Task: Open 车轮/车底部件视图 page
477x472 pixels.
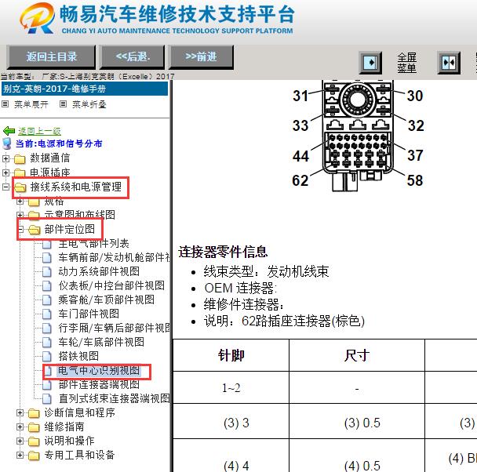Action: 101,342
